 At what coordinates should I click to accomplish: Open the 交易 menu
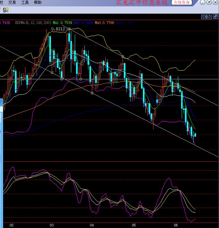[x=12, y=2]
